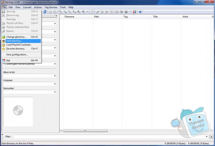Open the Tools menu
215x146 pixels.
(63, 7)
